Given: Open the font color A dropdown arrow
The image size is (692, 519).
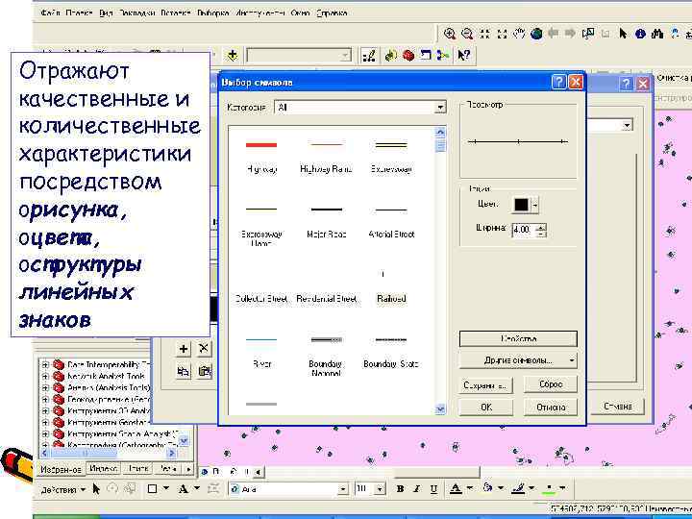Looking at the screenshot, I should [470, 488].
